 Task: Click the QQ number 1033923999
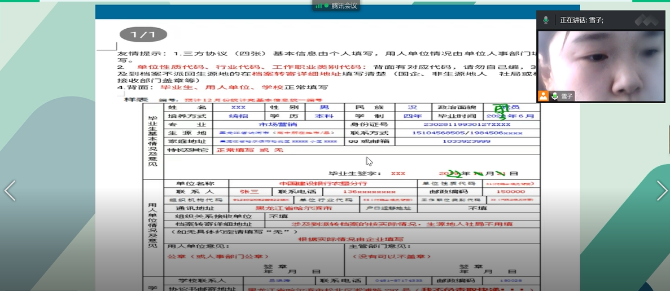coord(466,141)
